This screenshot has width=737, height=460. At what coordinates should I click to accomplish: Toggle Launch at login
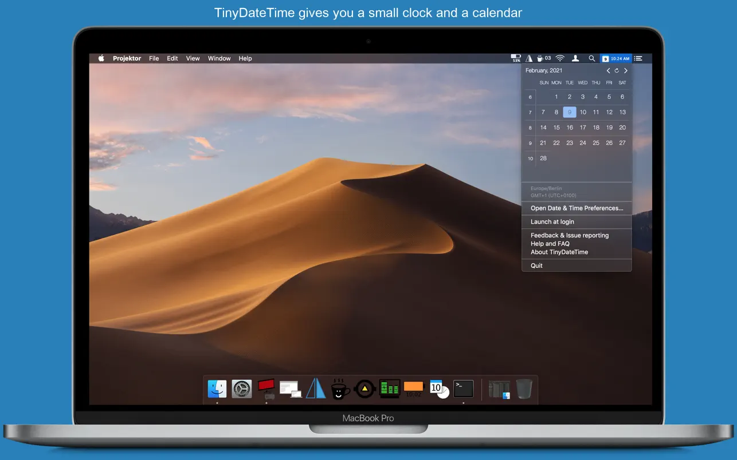552,221
